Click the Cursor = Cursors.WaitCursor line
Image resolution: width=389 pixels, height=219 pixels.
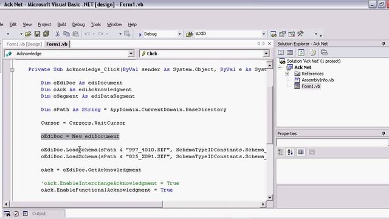click(x=83, y=123)
